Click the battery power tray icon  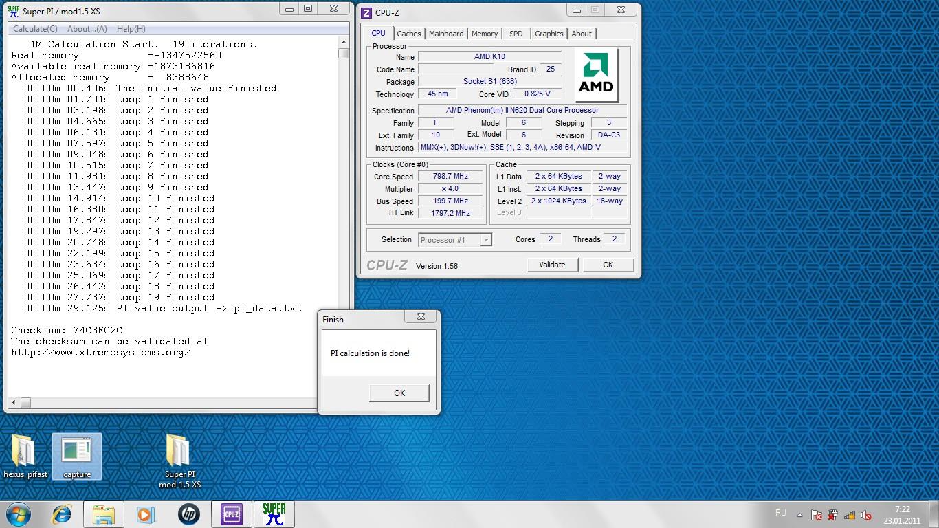pyautogui.click(x=833, y=515)
